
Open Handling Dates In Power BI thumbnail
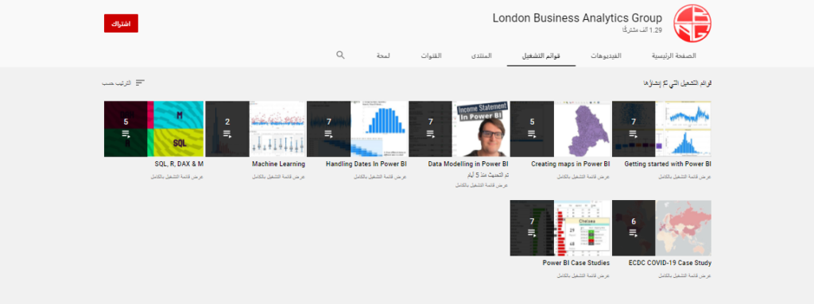(357, 129)
